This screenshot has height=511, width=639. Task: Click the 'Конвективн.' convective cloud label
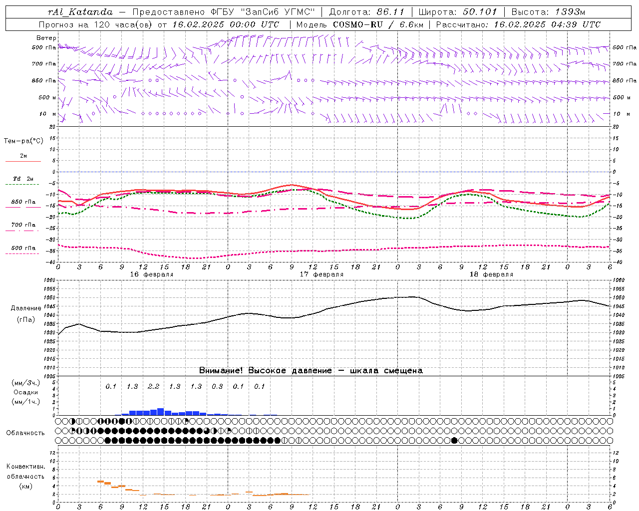[26, 467]
